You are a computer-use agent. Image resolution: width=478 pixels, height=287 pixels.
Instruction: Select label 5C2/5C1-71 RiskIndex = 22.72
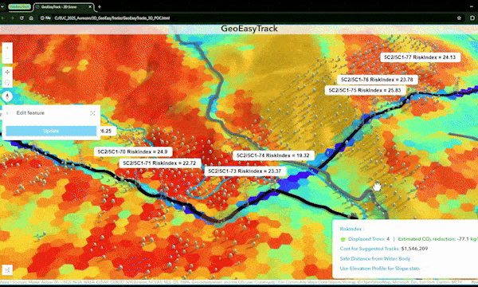tap(159, 163)
